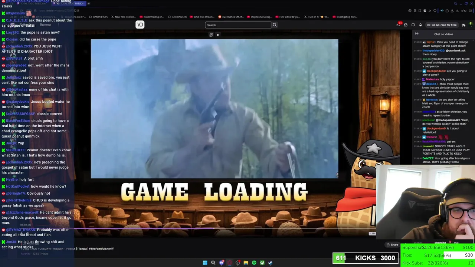Image resolution: width=475 pixels, height=267 pixels.
Task: Click chat username DelsZZZ in video chat
Action: click(x=428, y=158)
